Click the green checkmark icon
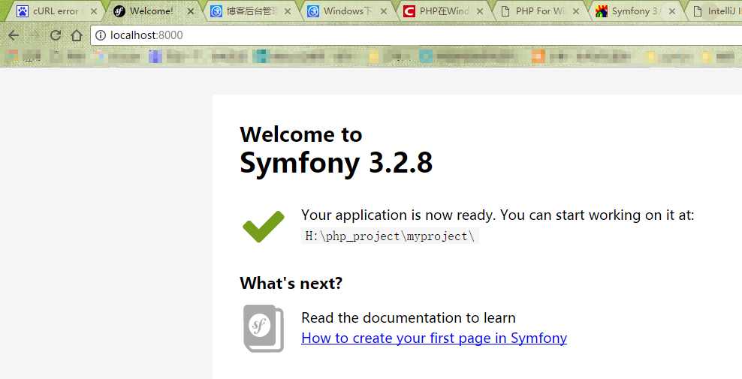Screen dimensions: 742x379 tap(263, 227)
